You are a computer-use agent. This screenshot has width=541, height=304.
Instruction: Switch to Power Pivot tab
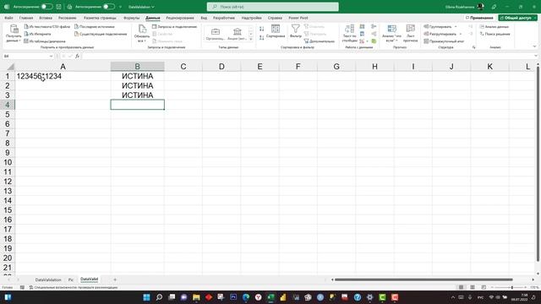point(298,18)
